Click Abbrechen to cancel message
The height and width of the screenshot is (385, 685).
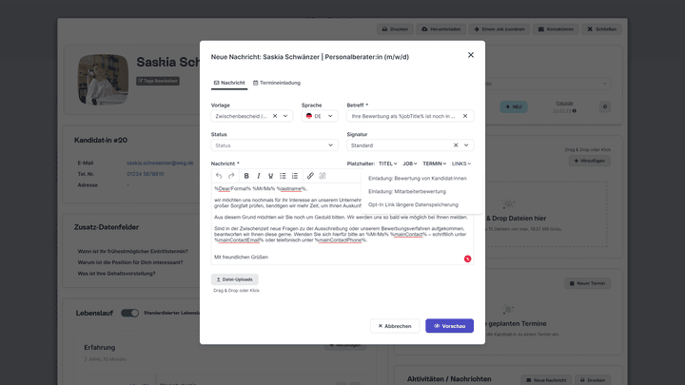[395, 326]
